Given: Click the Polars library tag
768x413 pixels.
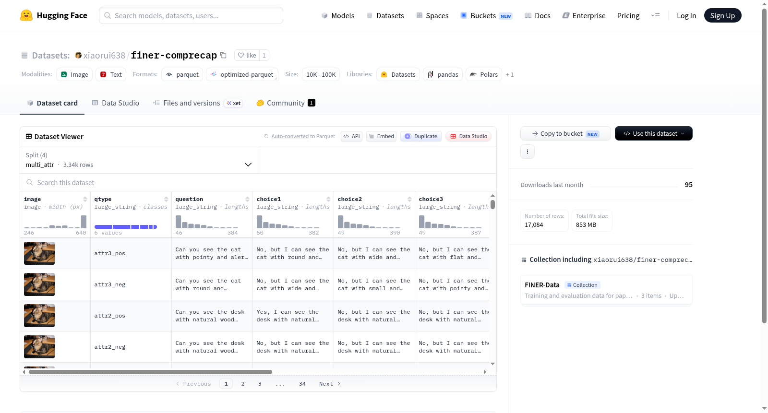Looking at the screenshot, I should point(484,74).
